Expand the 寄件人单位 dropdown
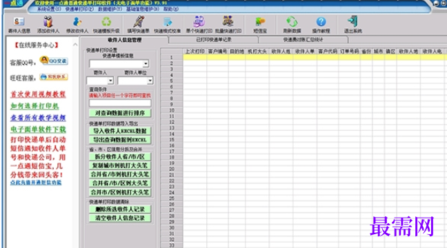 (x=150, y=81)
